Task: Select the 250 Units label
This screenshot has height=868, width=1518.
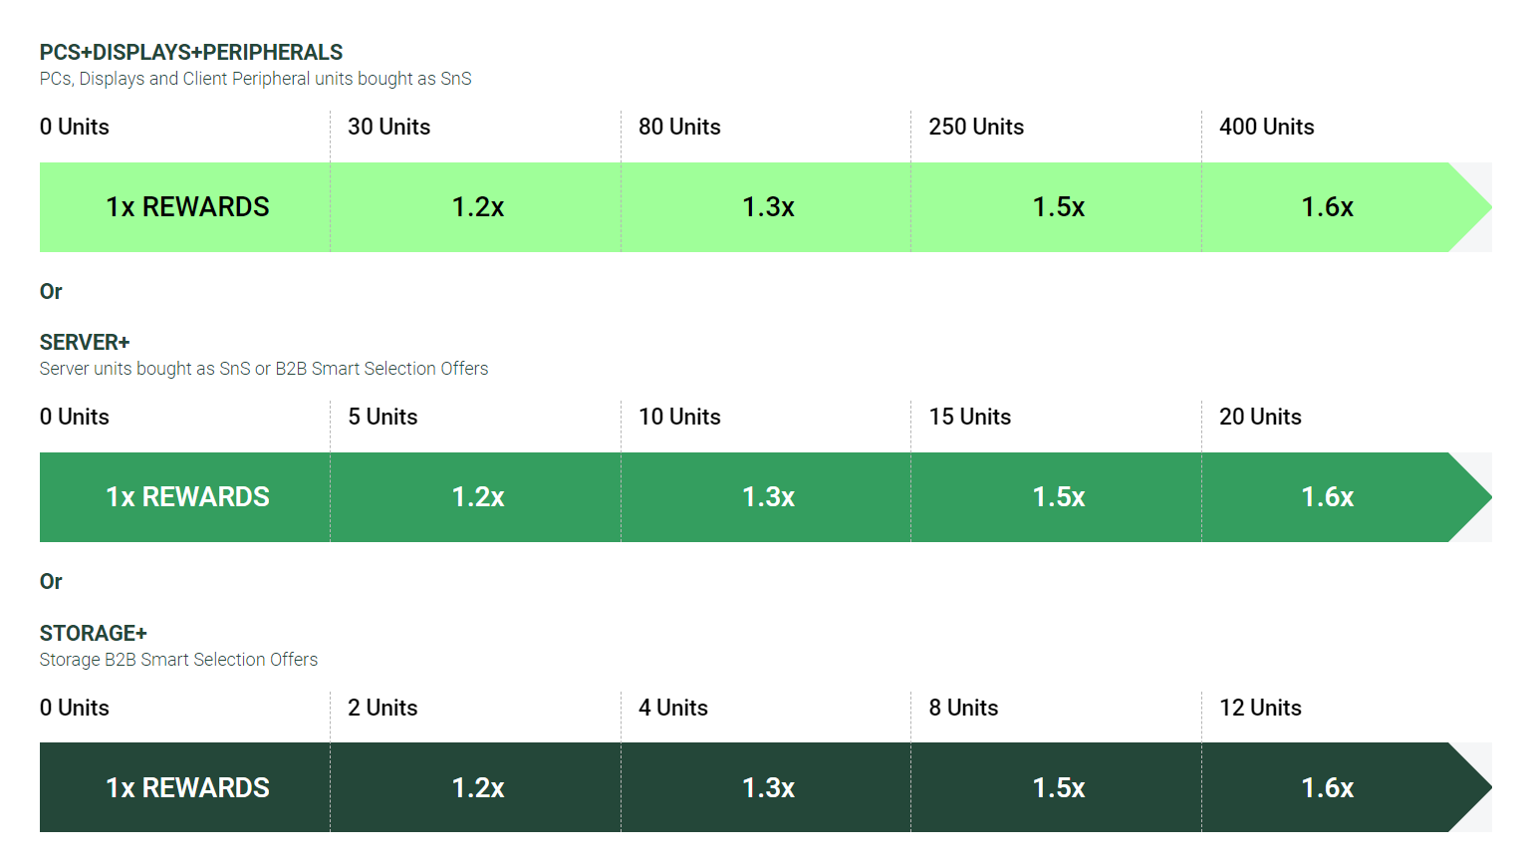Action: pyautogui.click(x=976, y=128)
